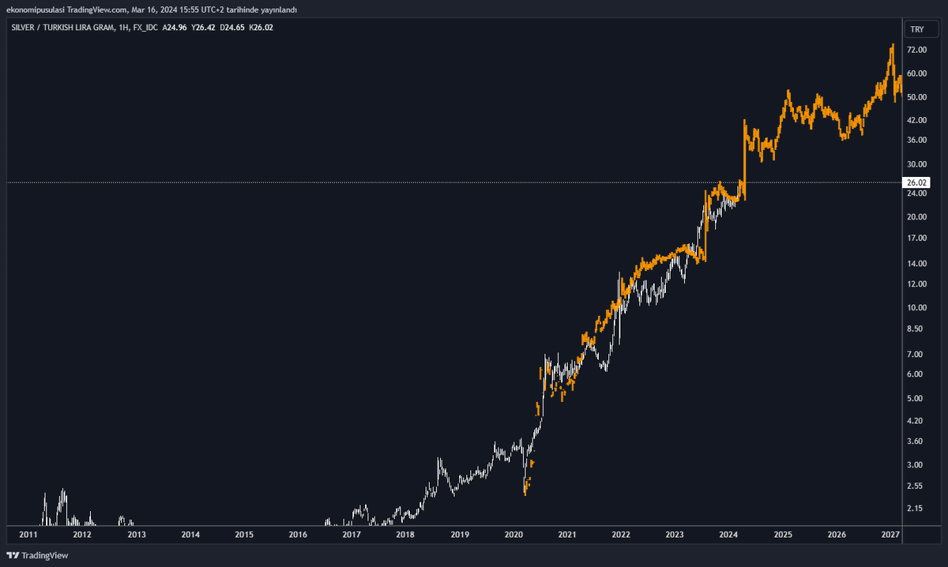Click the 2016 label on time axis
The width and height of the screenshot is (948, 567).
(x=298, y=535)
